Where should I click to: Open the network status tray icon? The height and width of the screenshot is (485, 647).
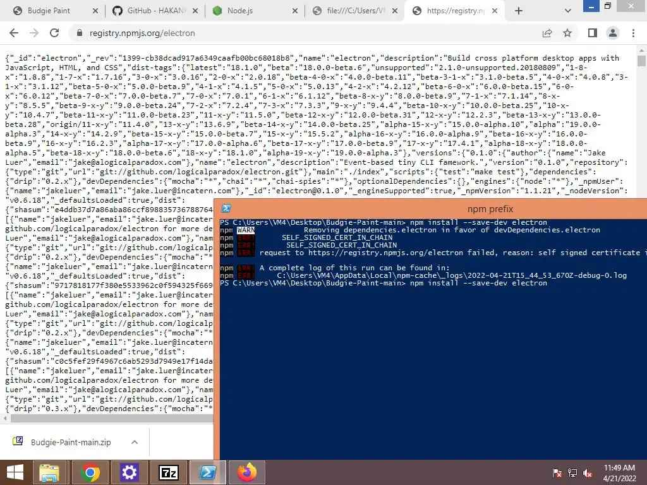(x=572, y=472)
